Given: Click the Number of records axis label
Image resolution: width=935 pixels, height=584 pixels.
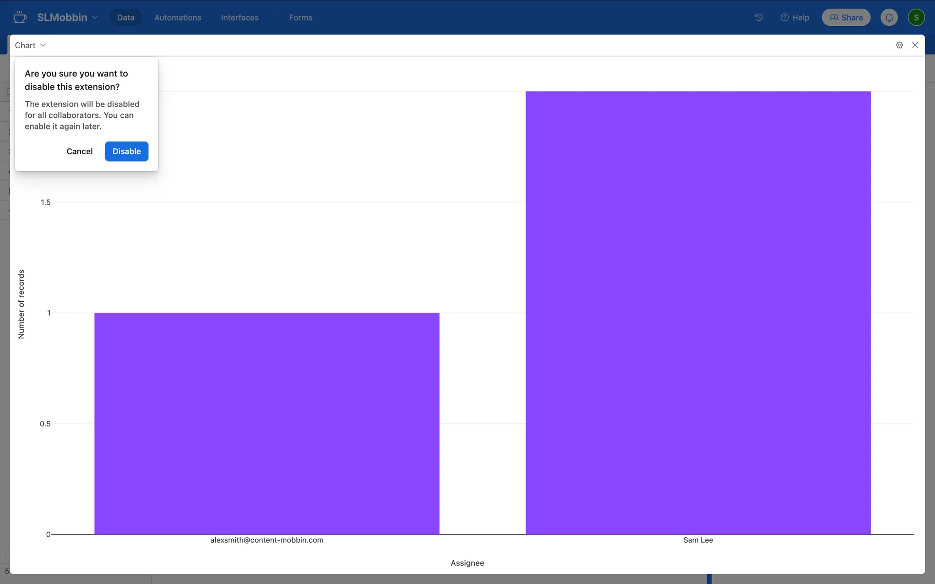Looking at the screenshot, I should (21, 304).
